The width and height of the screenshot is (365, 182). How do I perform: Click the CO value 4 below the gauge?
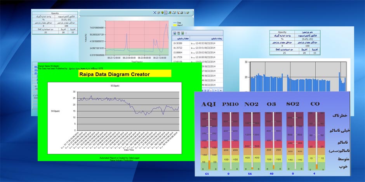tap(314, 173)
